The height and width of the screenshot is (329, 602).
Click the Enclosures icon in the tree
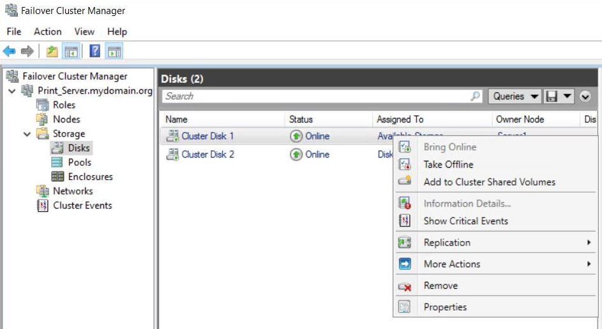[x=57, y=177]
